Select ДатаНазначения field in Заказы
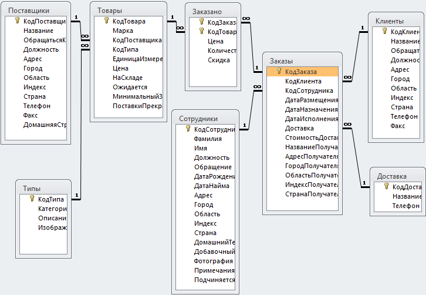Image resolution: width=426 pixels, height=295 pixels. coord(302,109)
